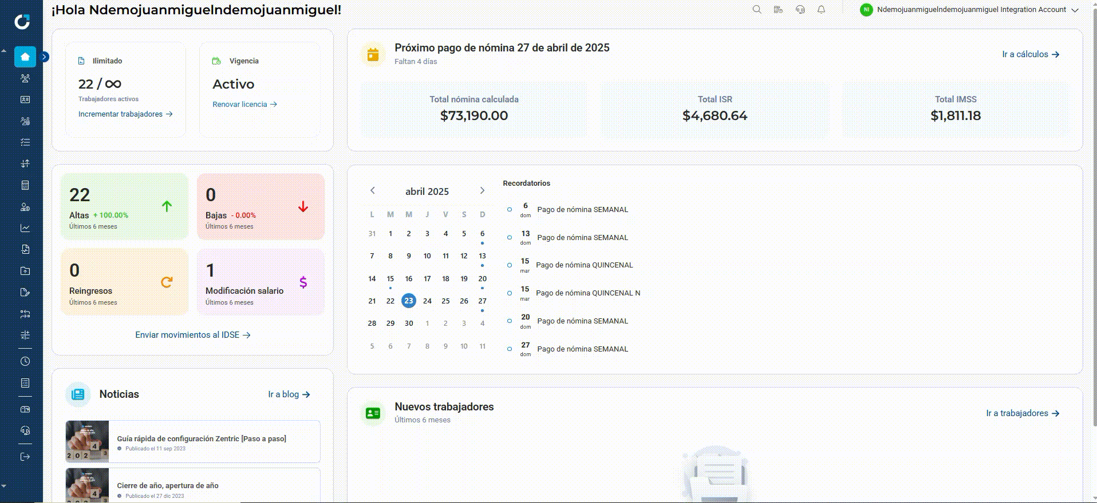Click Enviar movimientos al IDSE link

coord(193,335)
